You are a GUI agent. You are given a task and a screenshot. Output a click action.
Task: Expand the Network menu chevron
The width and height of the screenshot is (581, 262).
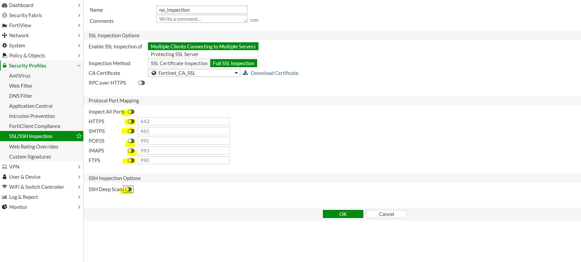point(79,36)
